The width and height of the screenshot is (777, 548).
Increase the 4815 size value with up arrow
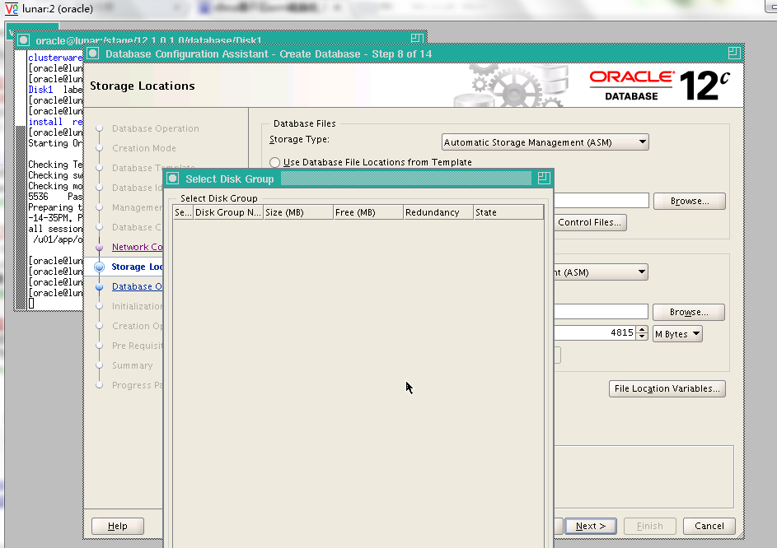pyautogui.click(x=642, y=329)
